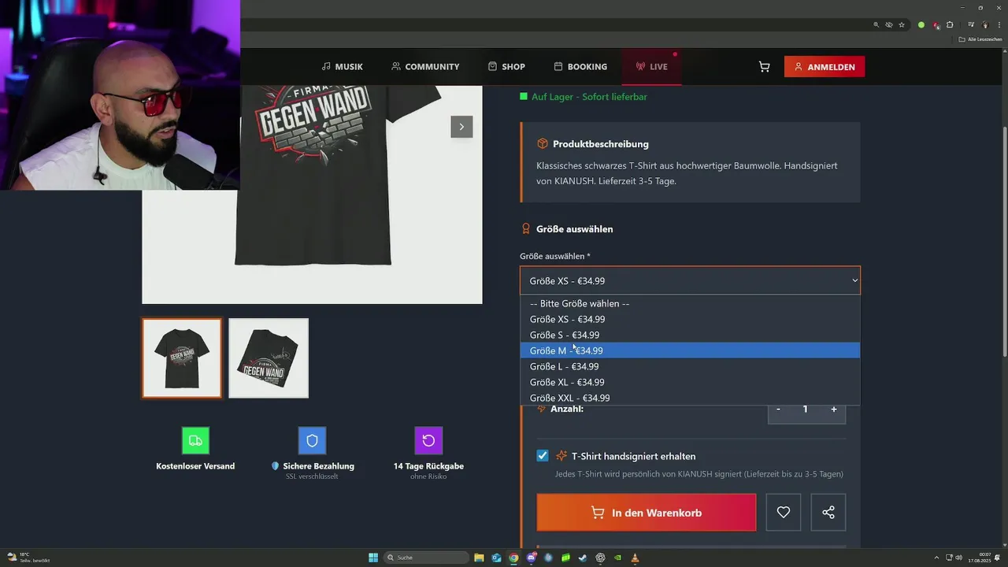Open the Chrome extensions puzzle icon
This screenshot has height=567, width=1008.
[x=950, y=25]
